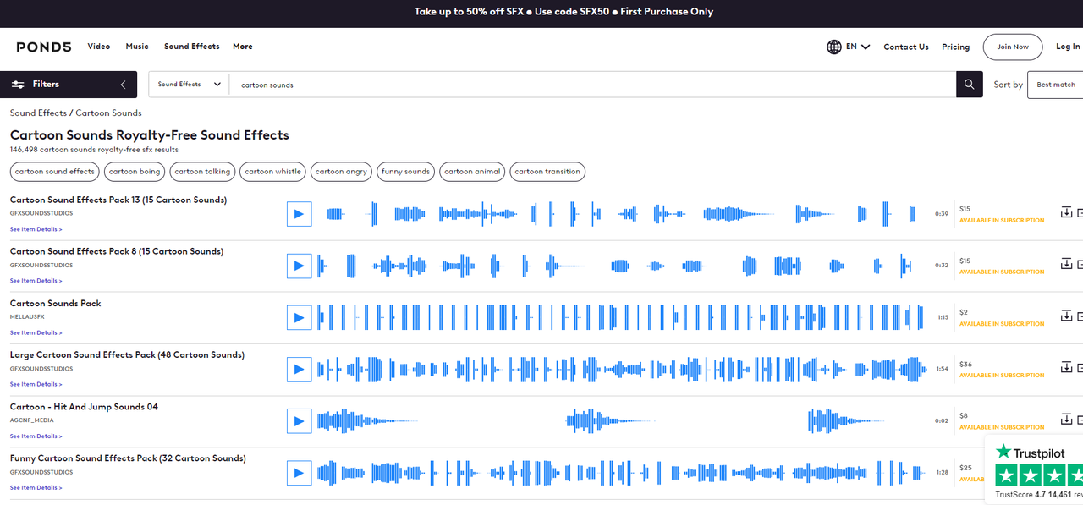Download preview of Cartoon Sounds Pack
Viewport: 1083px width, 505px height.
[x=1065, y=316]
